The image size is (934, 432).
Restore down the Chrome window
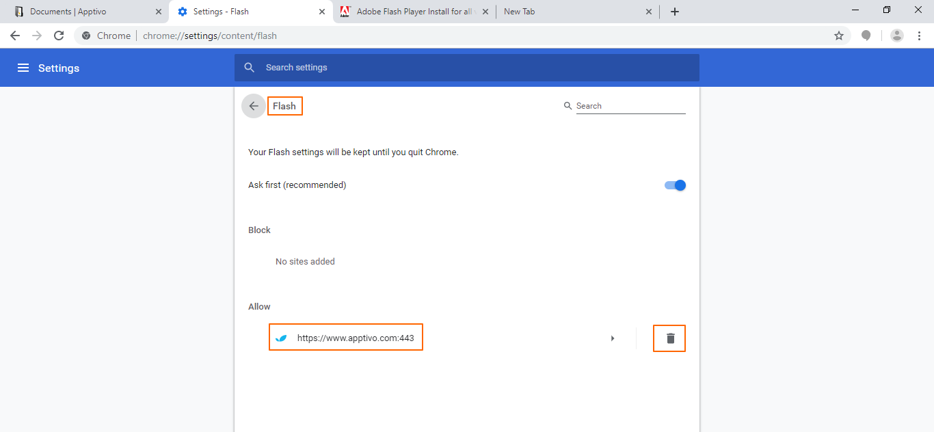(887, 10)
